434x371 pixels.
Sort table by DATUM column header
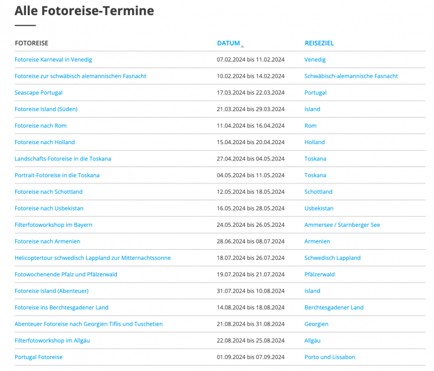coord(228,43)
